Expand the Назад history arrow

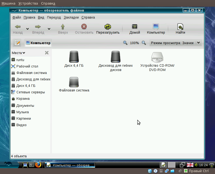[x=27, y=29]
